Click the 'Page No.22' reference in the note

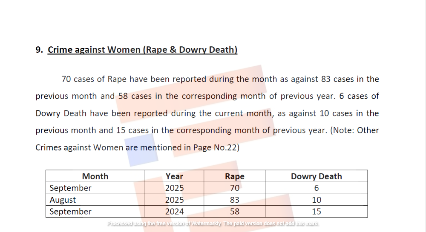coord(215,147)
